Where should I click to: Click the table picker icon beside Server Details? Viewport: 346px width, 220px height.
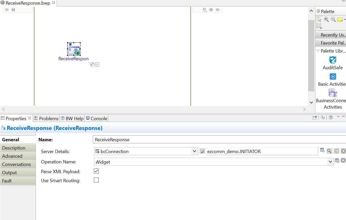click(322, 150)
